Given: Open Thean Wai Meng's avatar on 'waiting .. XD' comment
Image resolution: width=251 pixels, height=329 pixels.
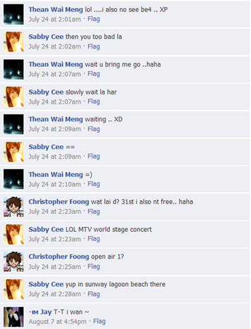Looking at the screenshot, I should pyautogui.click(x=14, y=124).
